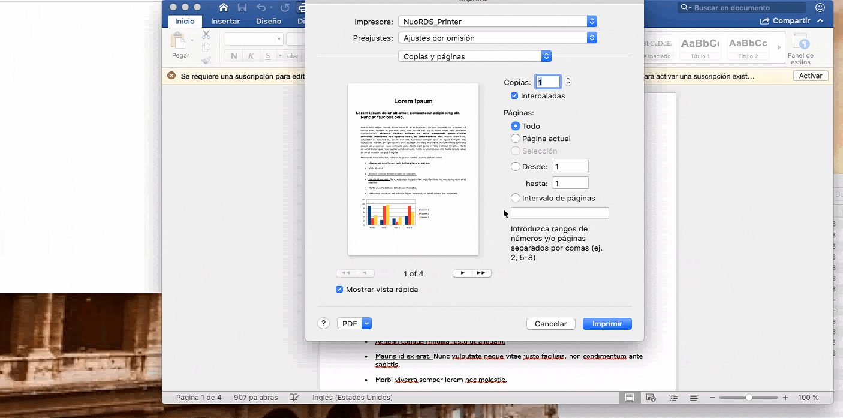Click the Cut scissors icon
Viewport: 843px width, 418px height.
[206, 35]
